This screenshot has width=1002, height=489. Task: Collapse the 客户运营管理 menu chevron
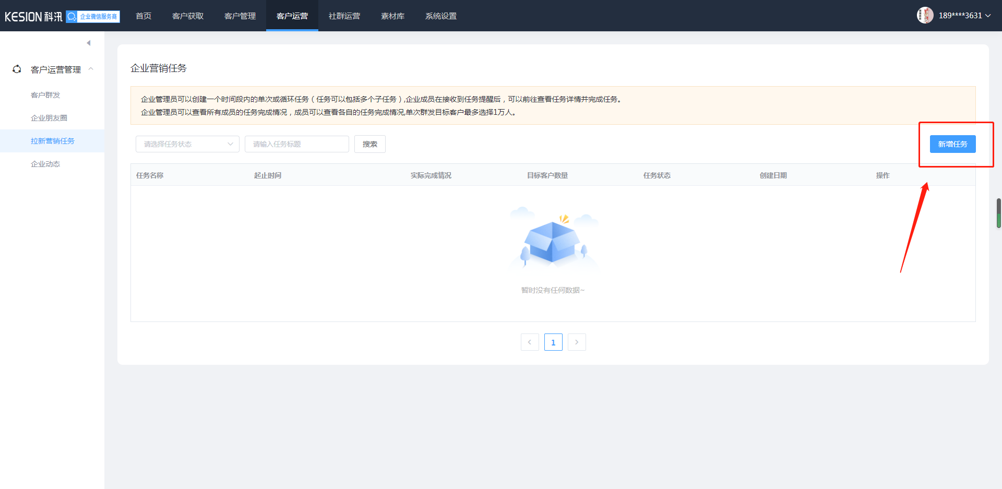click(91, 69)
